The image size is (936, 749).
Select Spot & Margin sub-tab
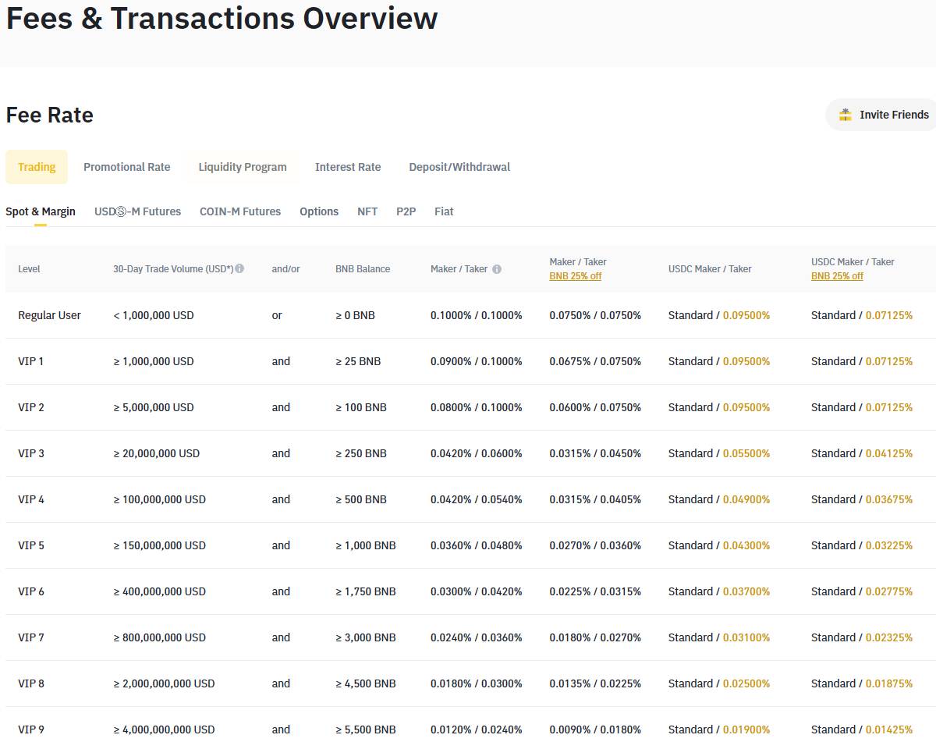pos(41,211)
